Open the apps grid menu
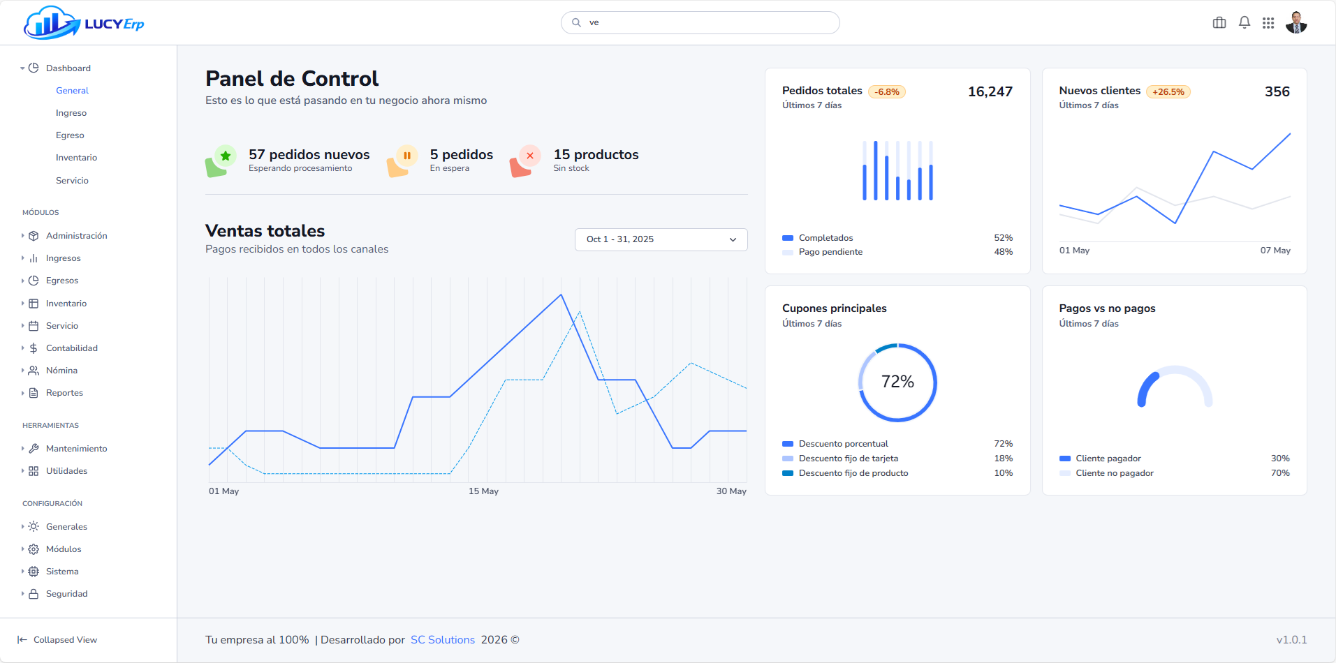 coord(1268,23)
